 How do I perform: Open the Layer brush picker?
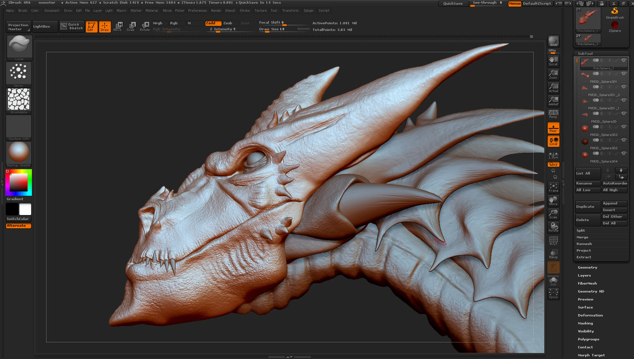(19, 48)
